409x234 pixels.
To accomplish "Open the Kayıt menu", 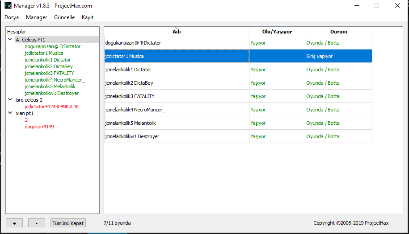I will (x=88, y=17).
